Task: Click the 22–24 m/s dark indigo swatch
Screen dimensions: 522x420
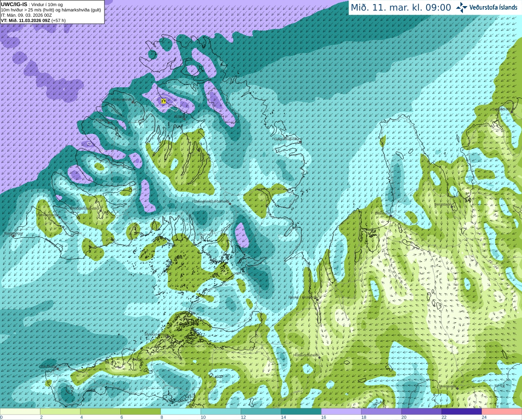Action: (462, 411)
